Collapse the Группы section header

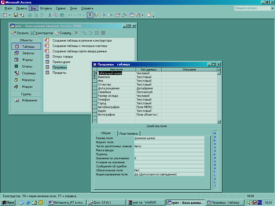(x=26, y=94)
